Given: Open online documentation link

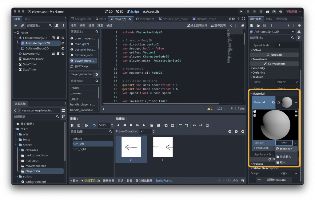Looking at the screenshot, I should click(x=197, y=25).
